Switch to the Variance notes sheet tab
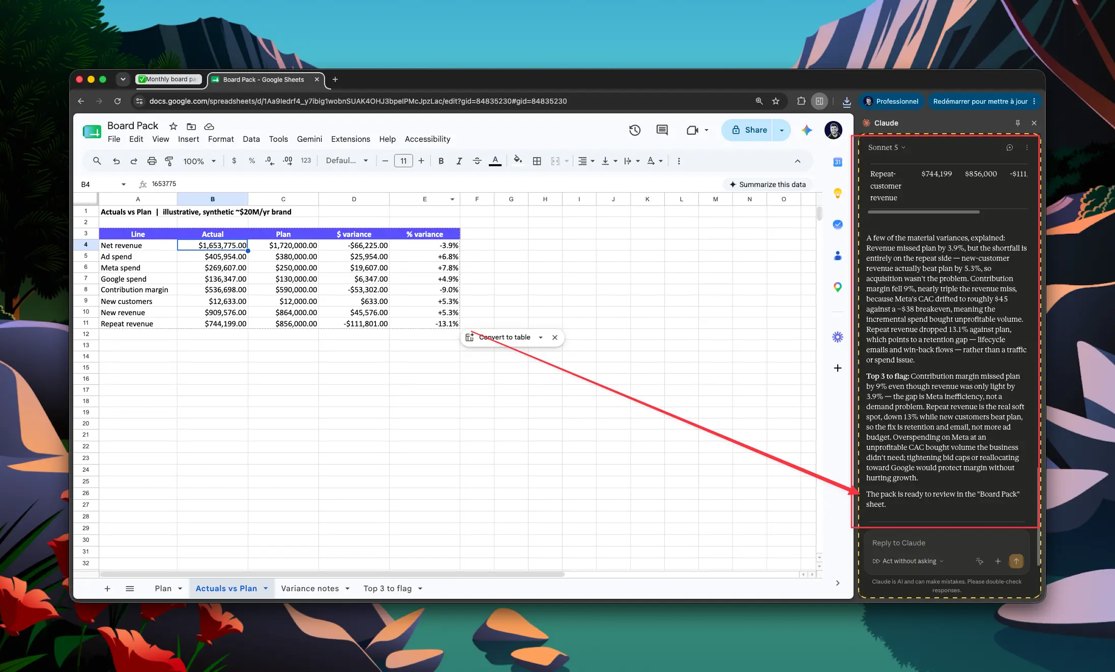This screenshot has height=672, width=1115. (x=310, y=588)
